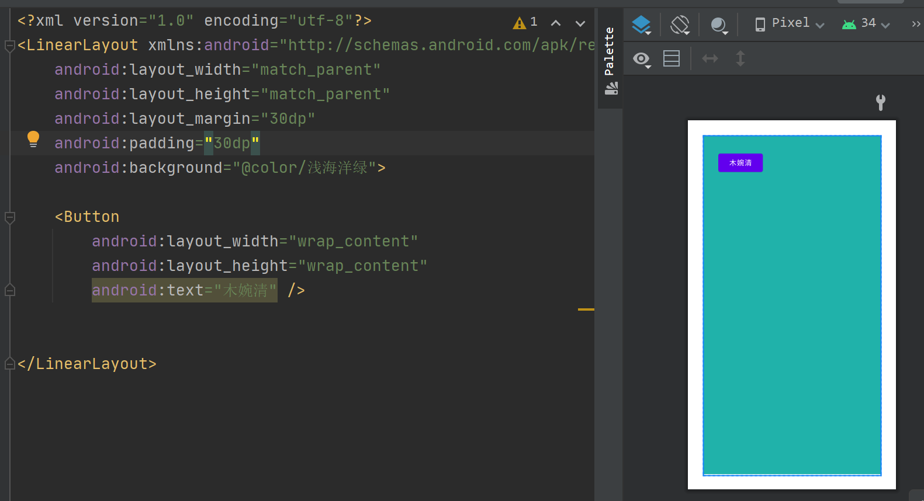
Task: Open the night mode selector
Action: click(x=719, y=25)
